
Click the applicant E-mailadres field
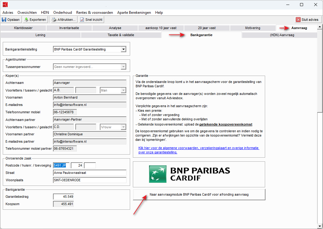click(90, 105)
